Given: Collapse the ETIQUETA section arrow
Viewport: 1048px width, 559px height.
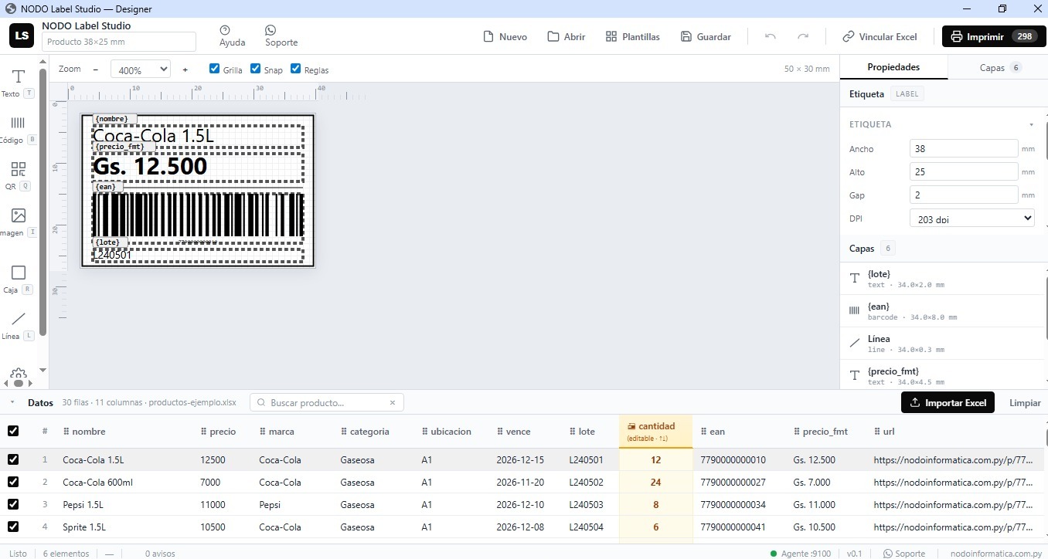Looking at the screenshot, I should point(1031,124).
